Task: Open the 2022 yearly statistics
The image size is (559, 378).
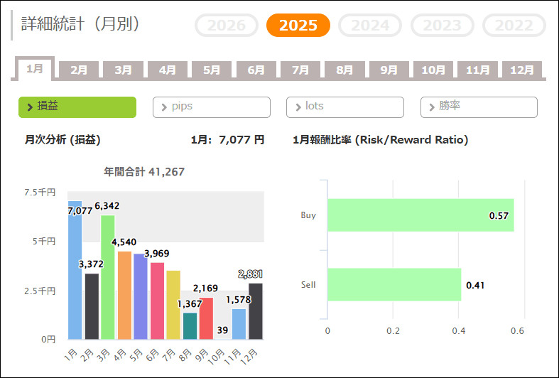Action: click(514, 26)
